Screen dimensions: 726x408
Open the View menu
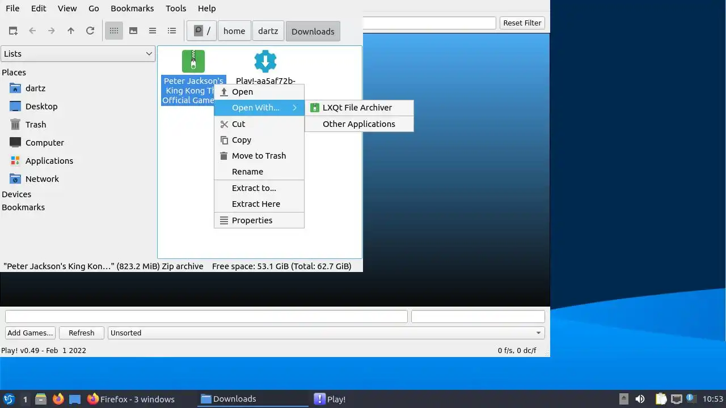coord(67,8)
